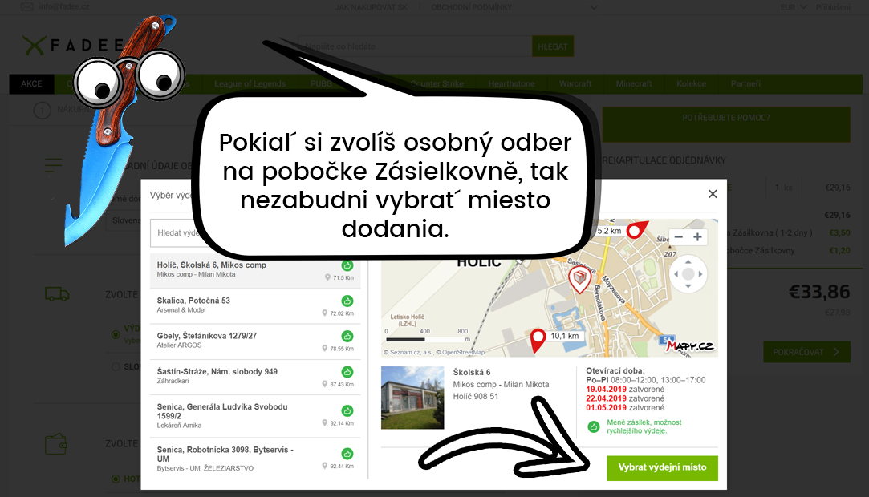Viewport: 869px width, 497px height.
Task: Pan the map up with the compass arrow
Action: point(688,262)
